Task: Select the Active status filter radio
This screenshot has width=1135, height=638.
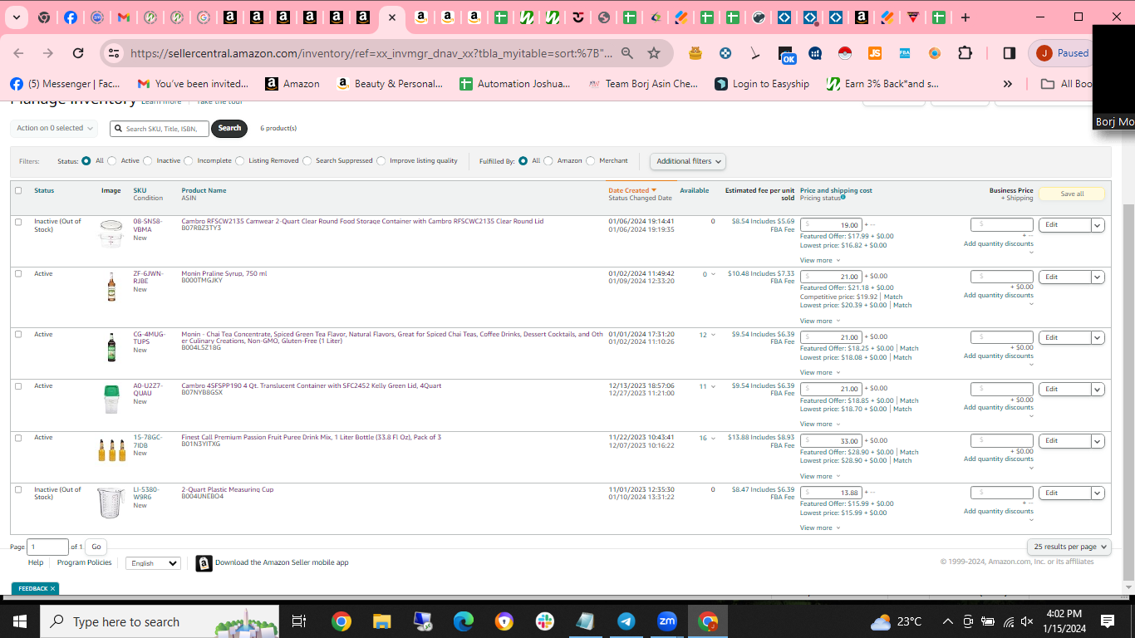Action: point(112,161)
